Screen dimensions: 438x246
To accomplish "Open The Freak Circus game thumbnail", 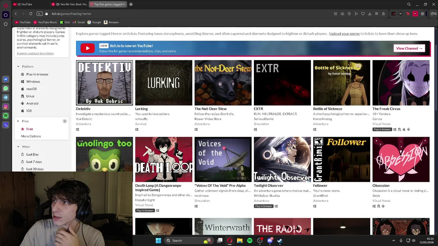I will tap(401, 83).
